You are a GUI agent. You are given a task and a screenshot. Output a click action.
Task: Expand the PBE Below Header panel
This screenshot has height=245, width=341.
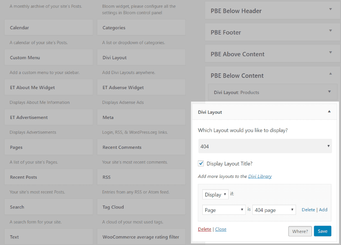click(x=330, y=9)
